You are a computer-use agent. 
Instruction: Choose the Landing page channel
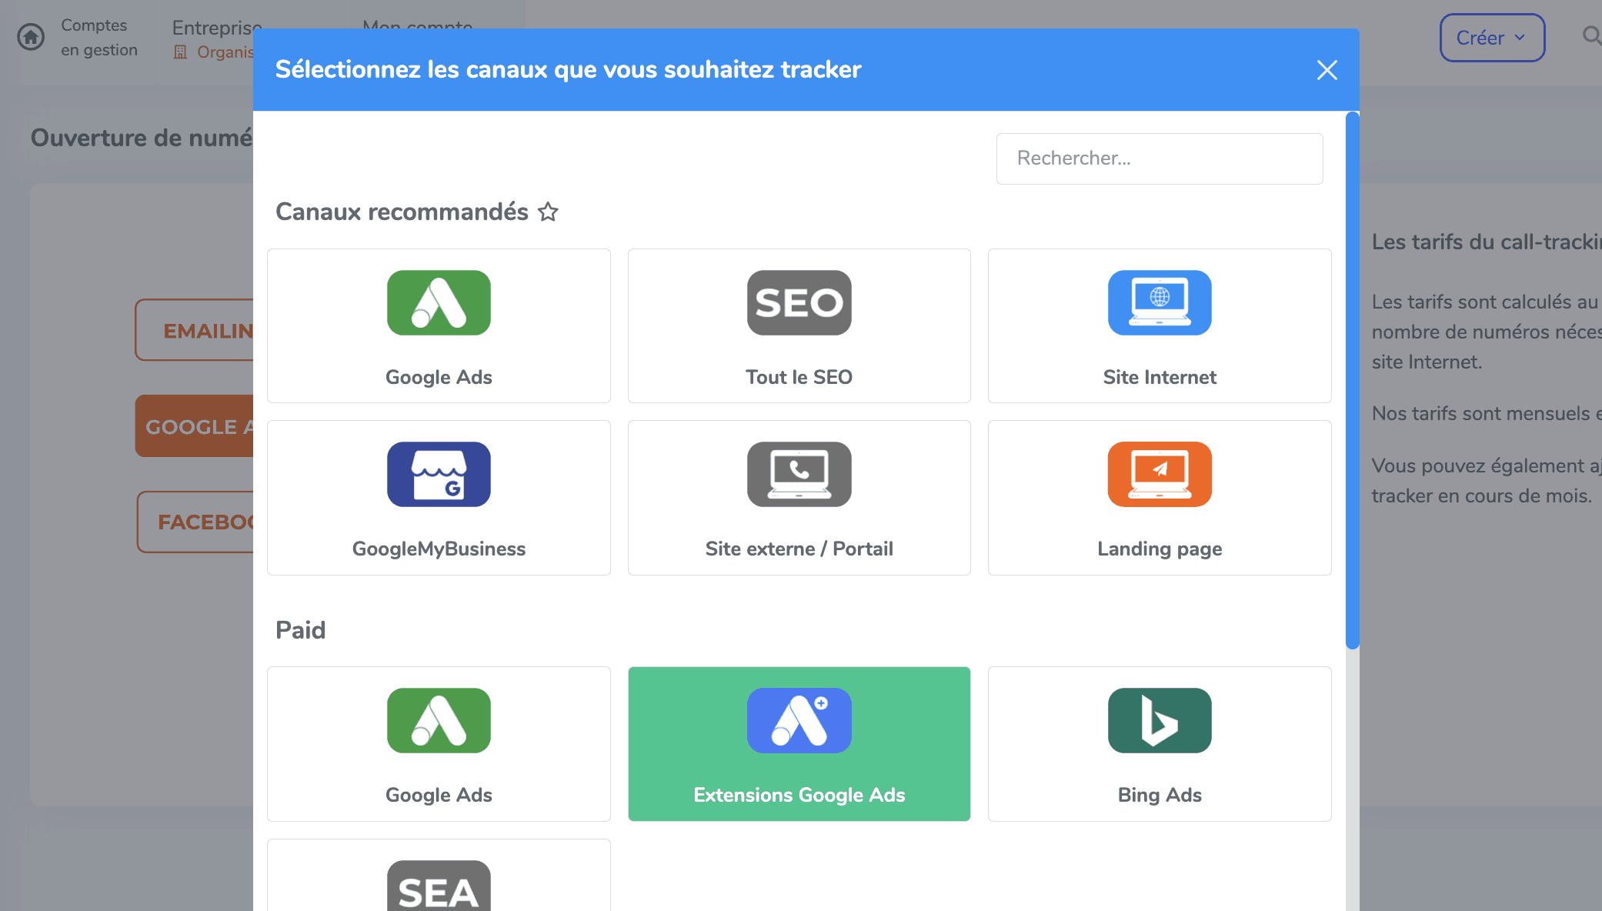1160,498
